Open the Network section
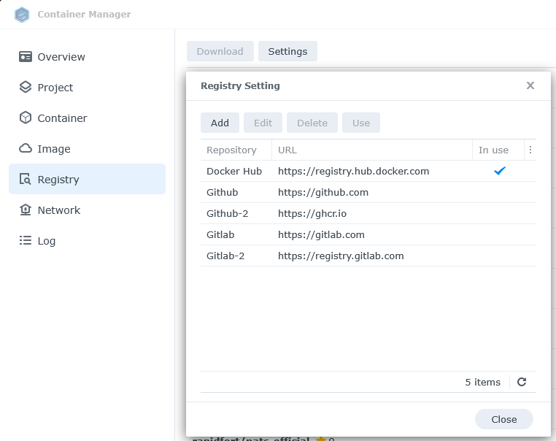The image size is (556, 441). 58,210
